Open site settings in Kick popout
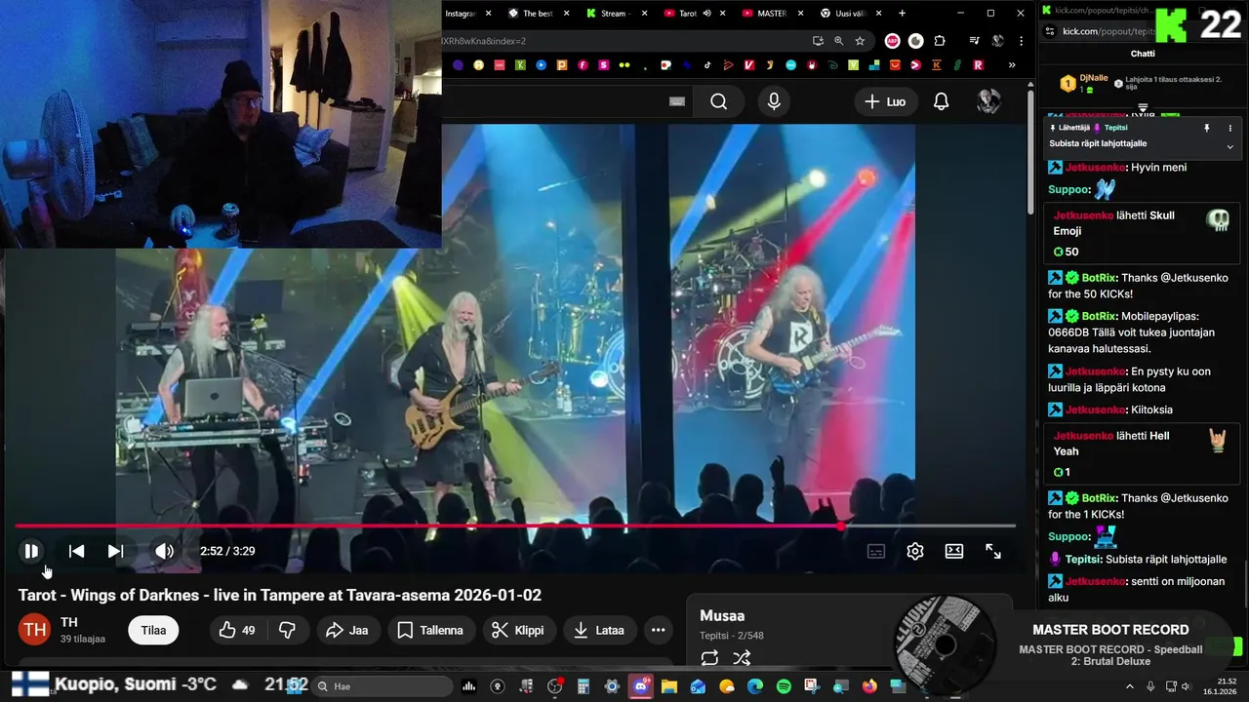The width and height of the screenshot is (1249, 702). (x=1050, y=31)
